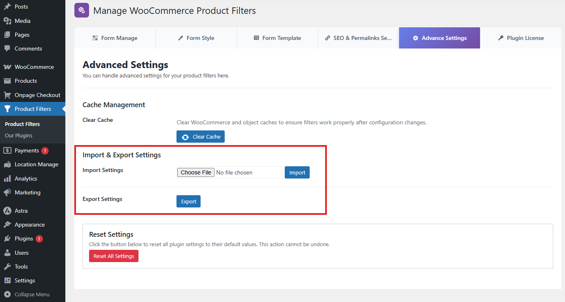The image size is (565, 302).
Task: Click the Posts pushpin icon in sidebar
Action: 7,7
